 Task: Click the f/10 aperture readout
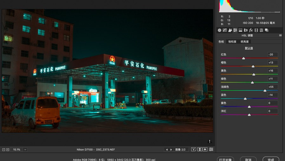coord(251,18)
